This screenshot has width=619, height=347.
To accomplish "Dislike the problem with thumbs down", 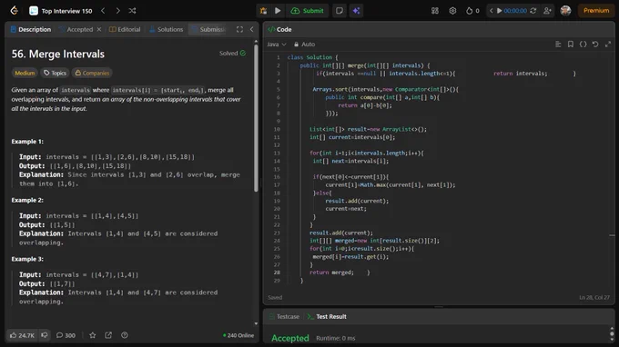I will pyautogui.click(x=45, y=335).
